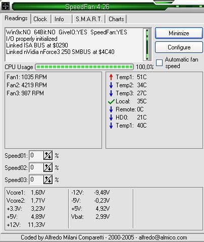Click the green checkmark beside Local 35C
This screenshot has width=204, height=242.
click(111, 101)
